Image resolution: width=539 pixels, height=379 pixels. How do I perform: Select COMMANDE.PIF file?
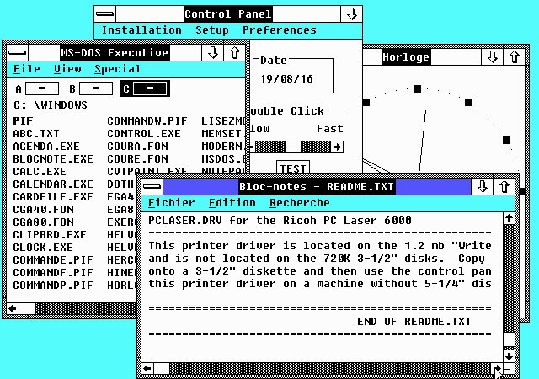click(53, 259)
